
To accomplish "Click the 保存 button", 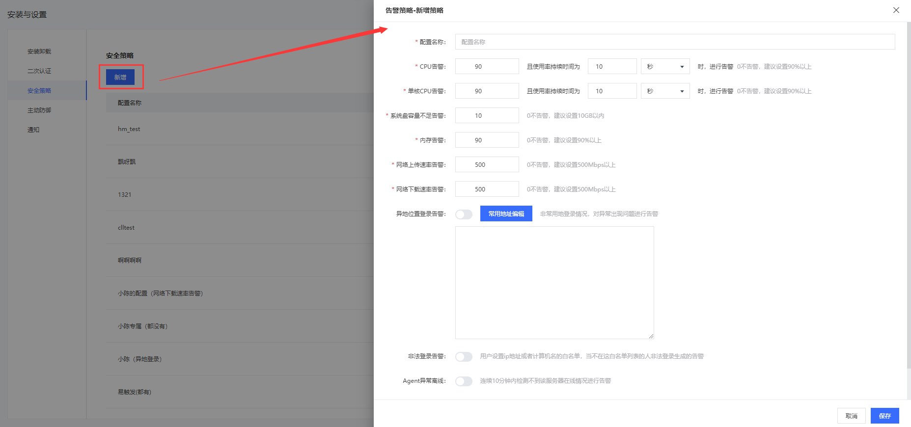I will pyautogui.click(x=884, y=416).
